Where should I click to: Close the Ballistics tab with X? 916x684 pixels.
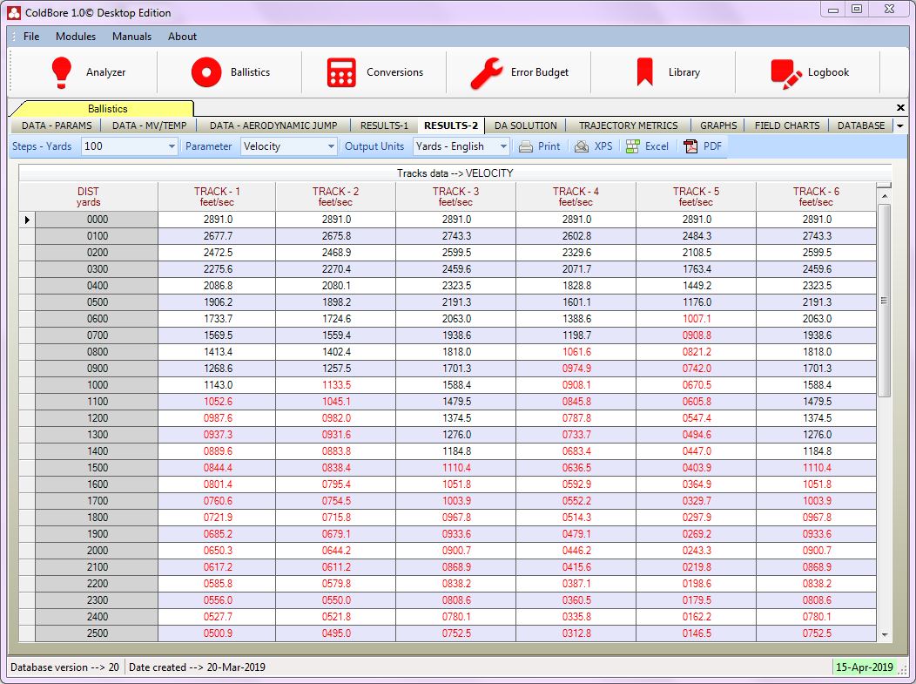[x=900, y=107]
